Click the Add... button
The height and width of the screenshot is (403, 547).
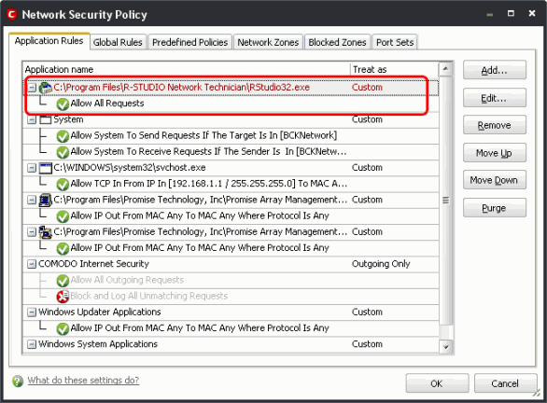coord(495,70)
